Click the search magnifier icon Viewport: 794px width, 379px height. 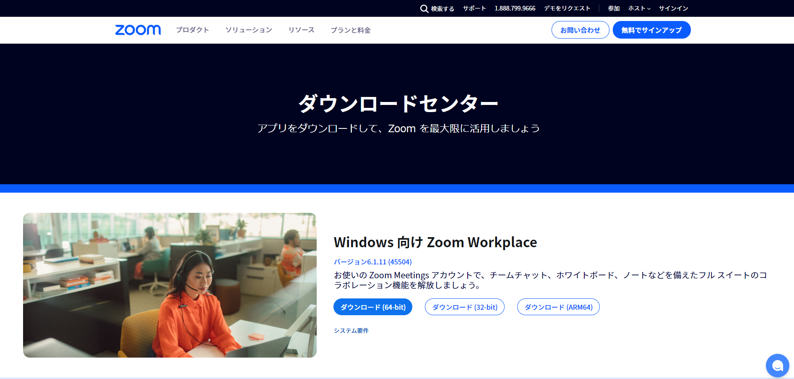pos(424,8)
